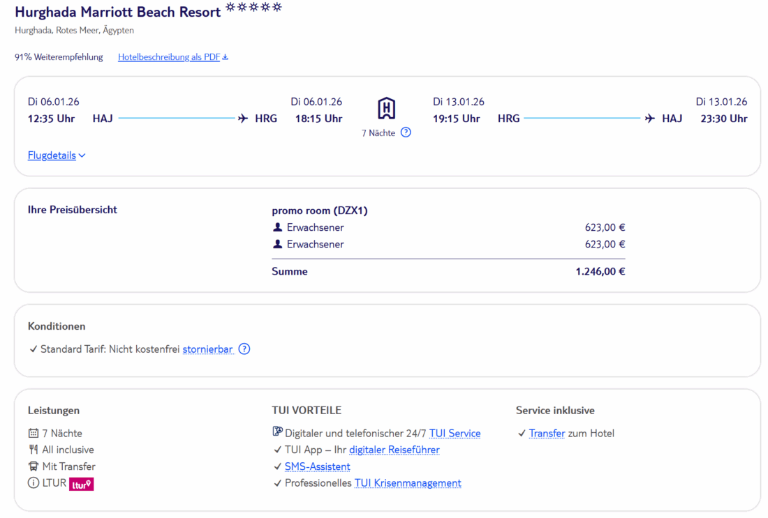Open the TUI Krisenmanagement link
Screen dimensions: 768x518
tap(408, 483)
